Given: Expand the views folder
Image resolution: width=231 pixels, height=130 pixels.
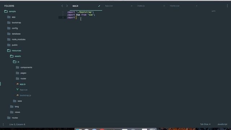Looking at the screenshot, I should tap(17, 112).
